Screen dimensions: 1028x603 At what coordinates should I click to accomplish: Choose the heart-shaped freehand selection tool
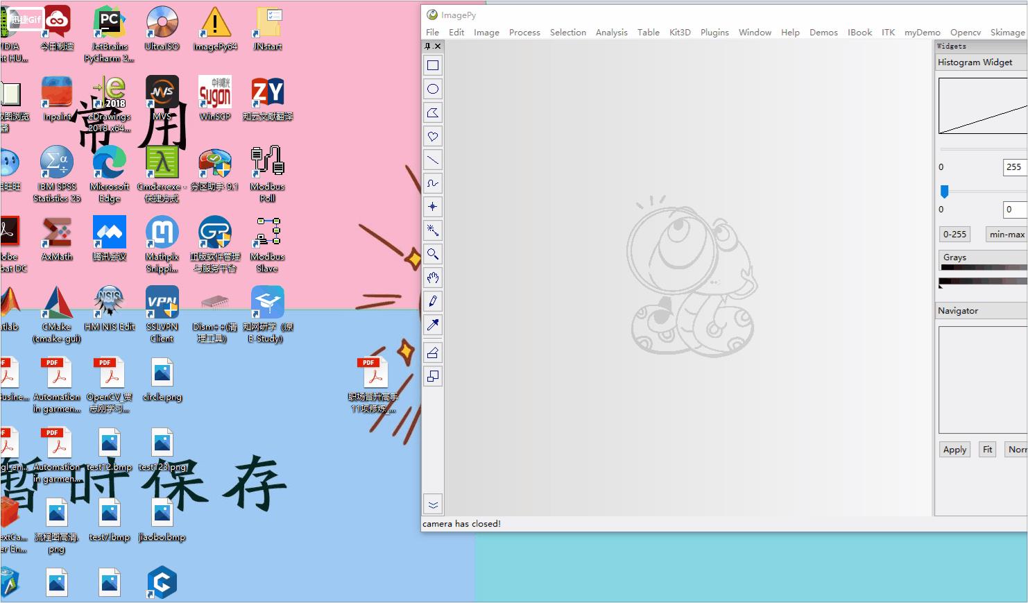pyautogui.click(x=433, y=136)
